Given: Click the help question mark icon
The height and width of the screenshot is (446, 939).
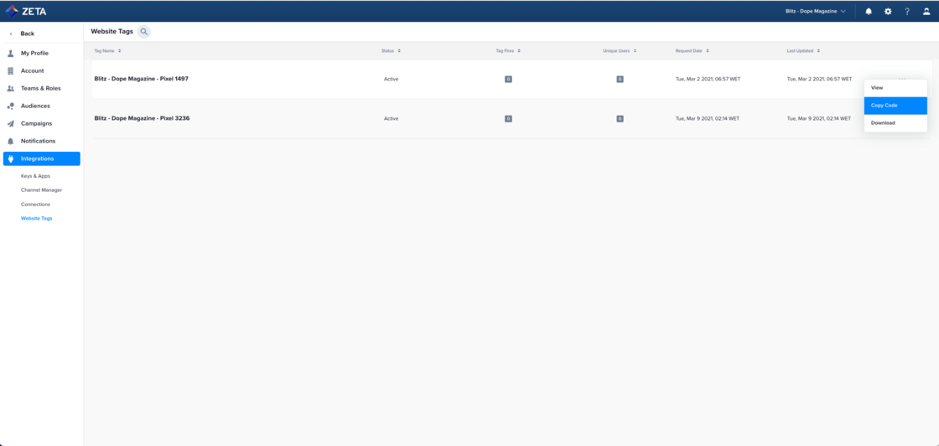Looking at the screenshot, I should point(907,12).
